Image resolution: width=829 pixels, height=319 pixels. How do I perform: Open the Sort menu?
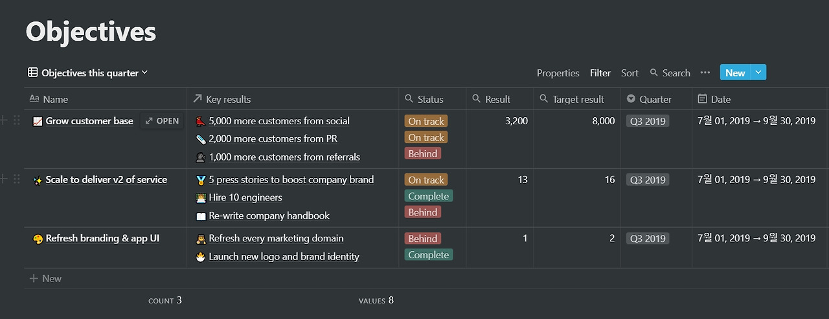(630, 73)
